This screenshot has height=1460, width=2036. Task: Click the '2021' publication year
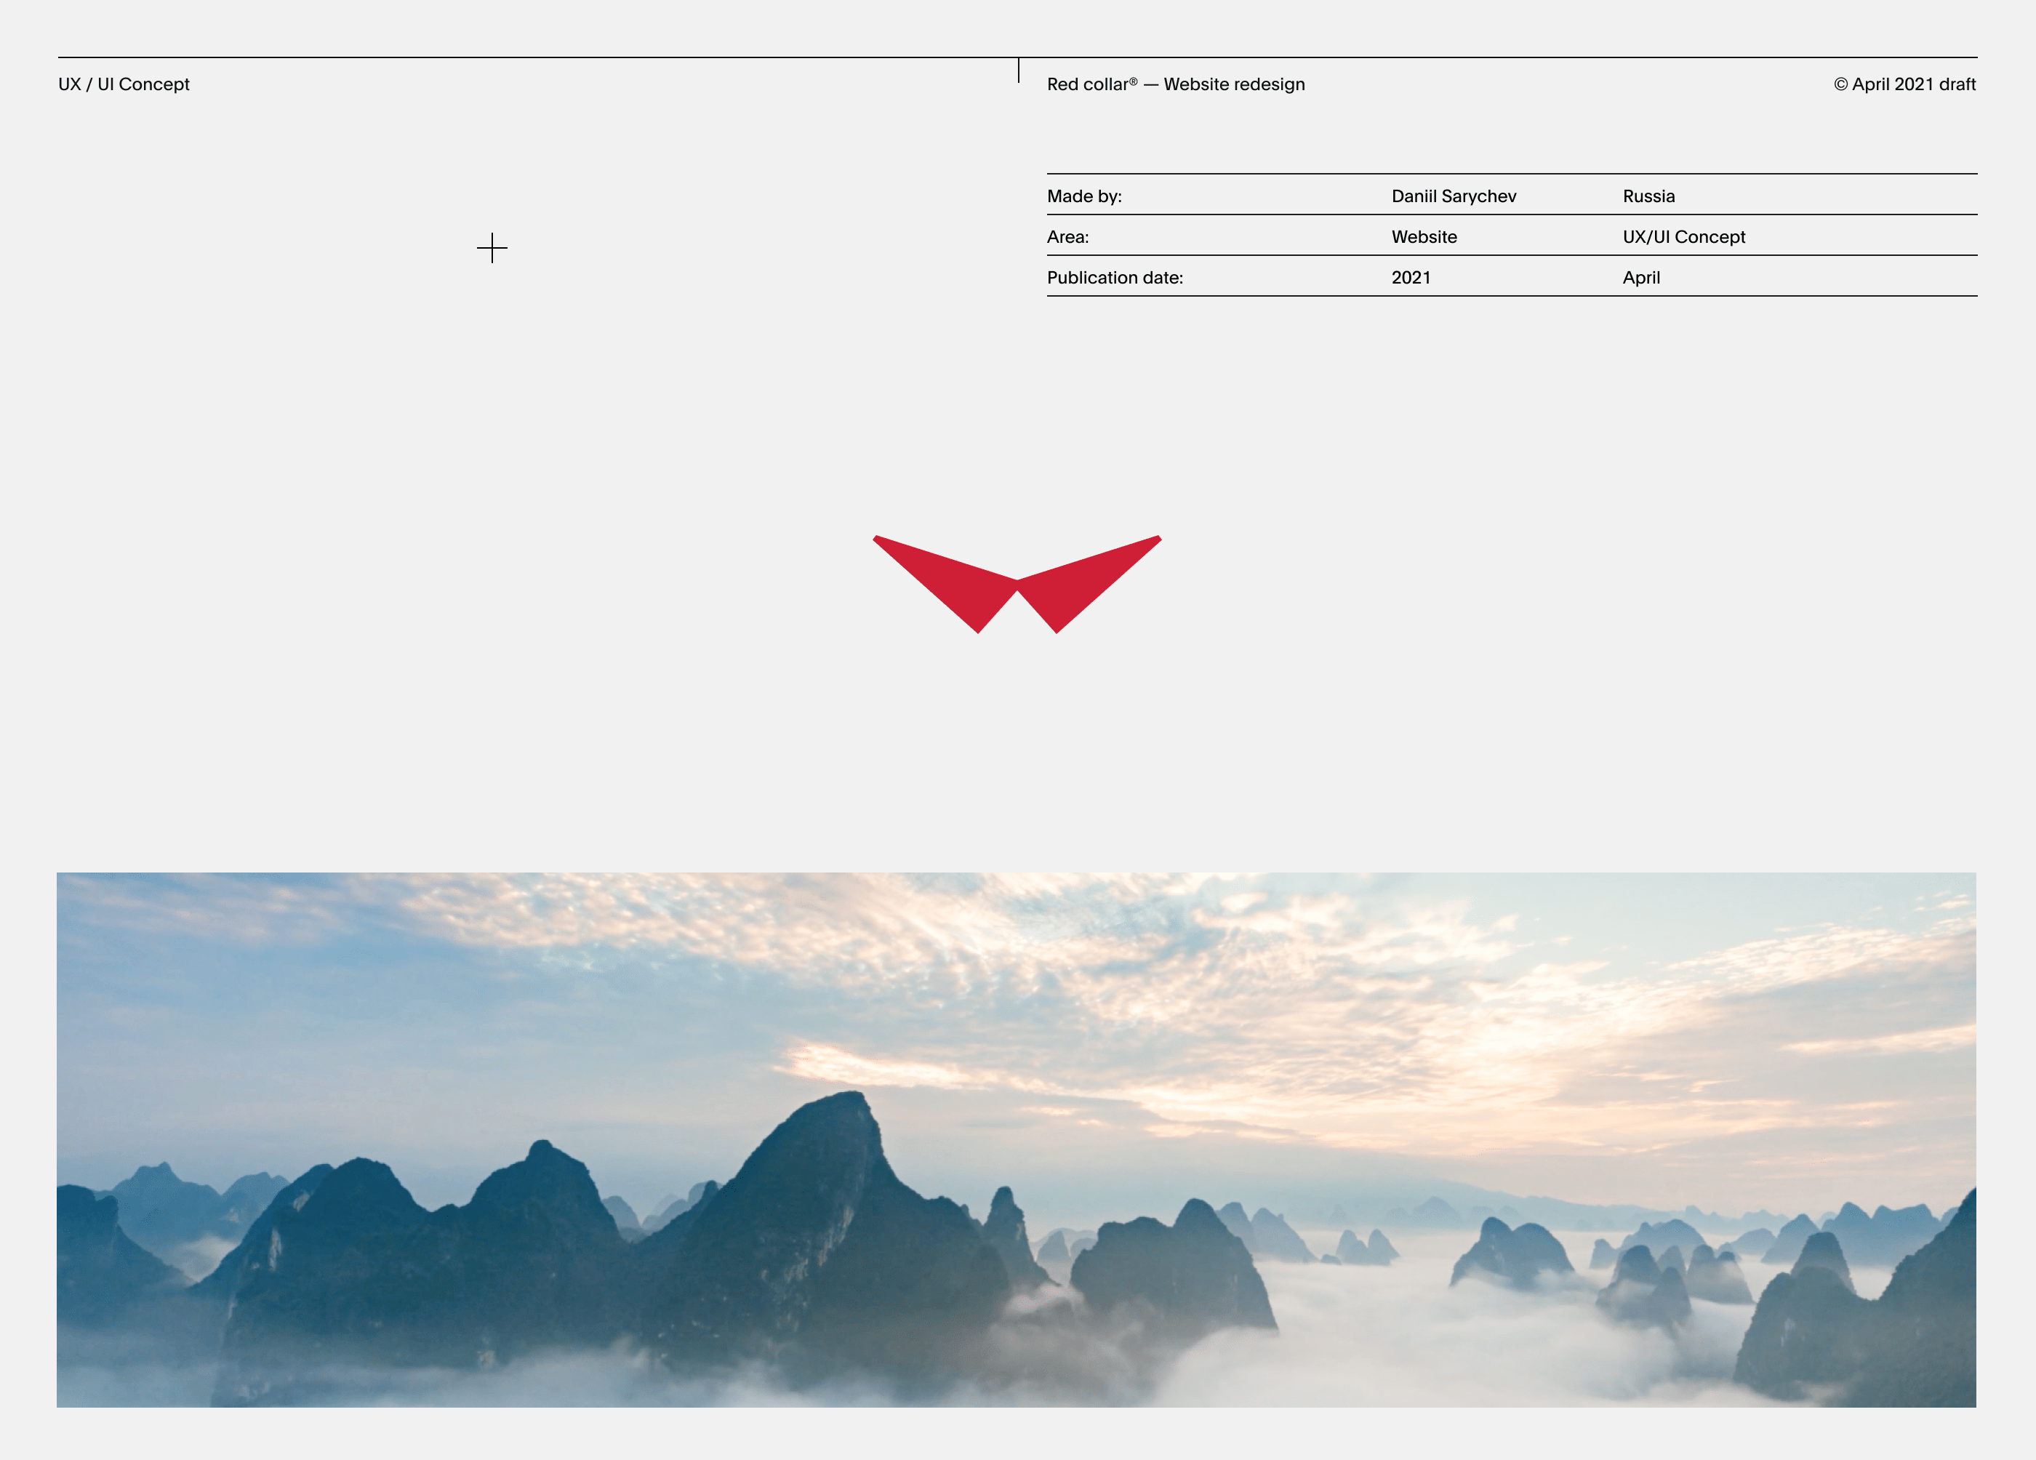click(x=1411, y=278)
